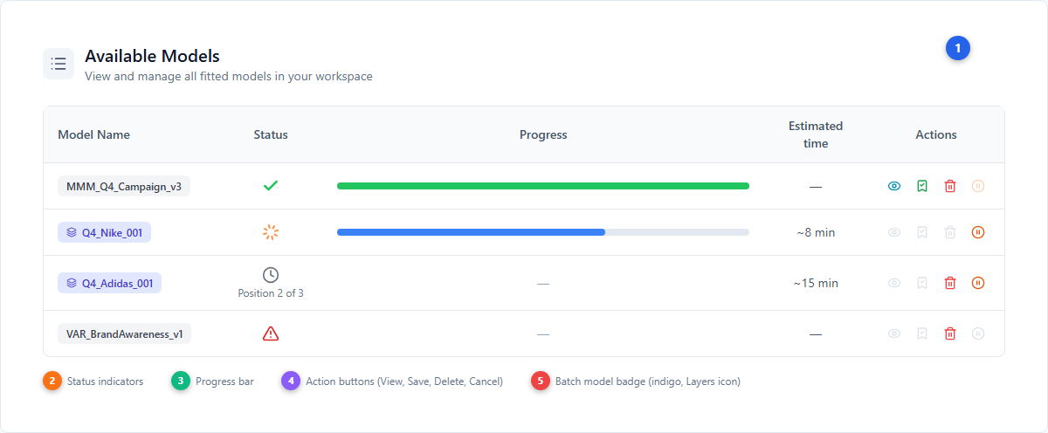Image resolution: width=1048 pixels, height=433 pixels.
Task: Click the Progress column header
Action: pos(543,134)
